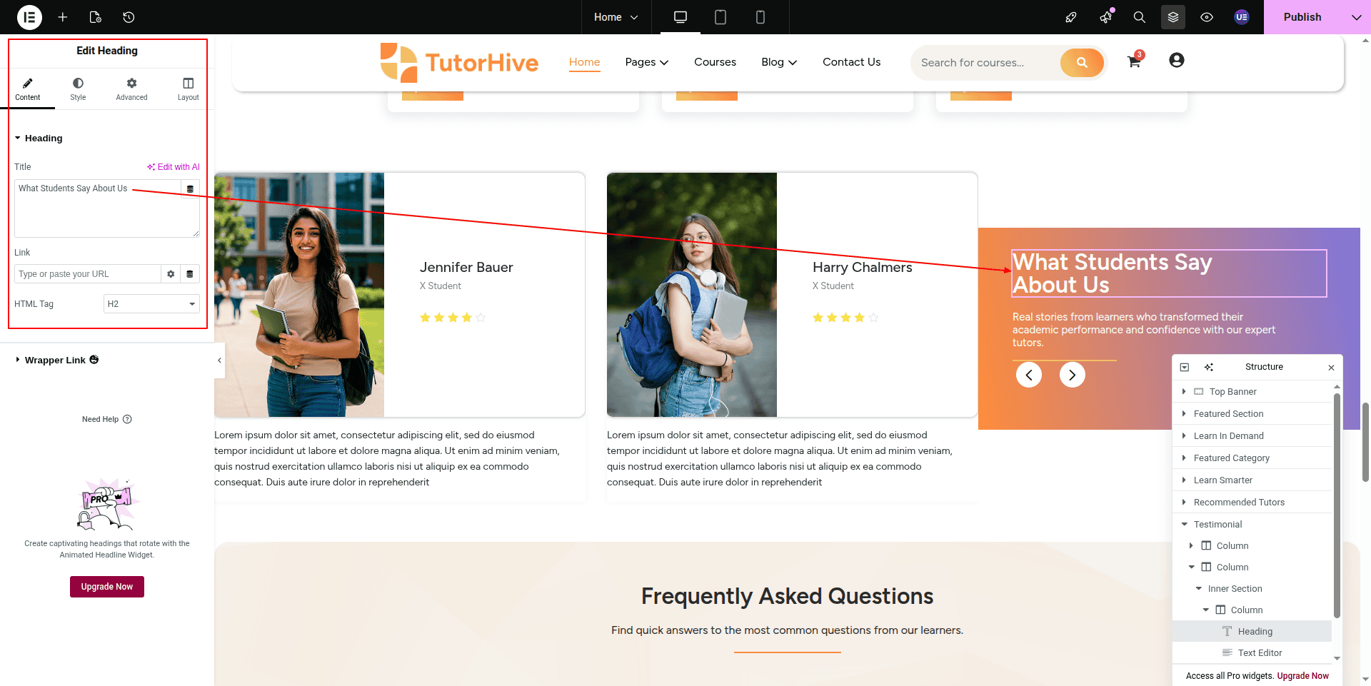1371x686 pixels.
Task: Click Edit with AI link
Action: point(174,167)
